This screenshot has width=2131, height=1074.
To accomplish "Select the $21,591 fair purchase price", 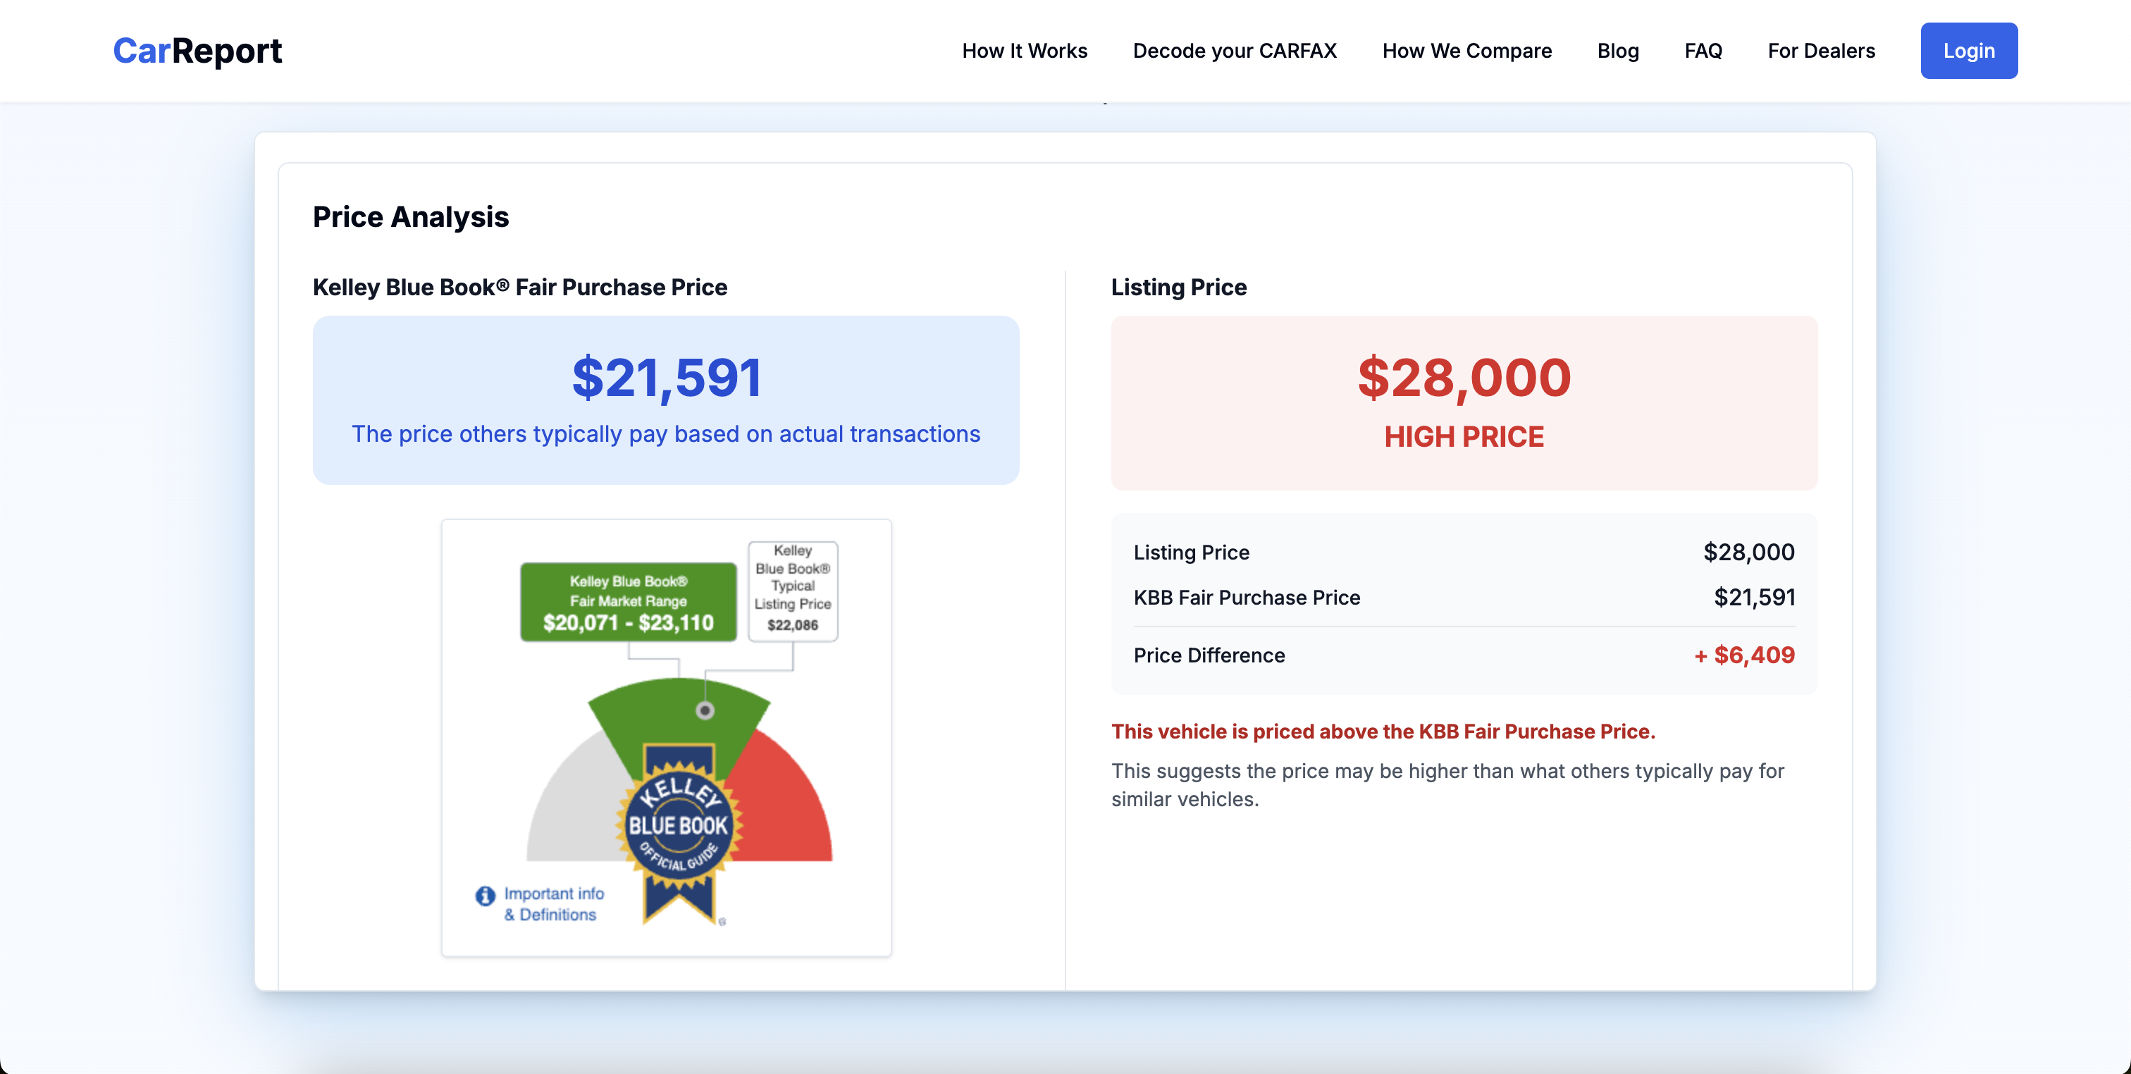I will click(666, 377).
